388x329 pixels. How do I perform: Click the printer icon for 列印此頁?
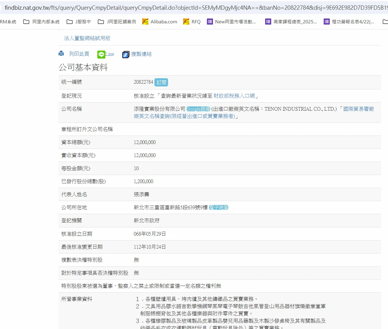pos(61,54)
